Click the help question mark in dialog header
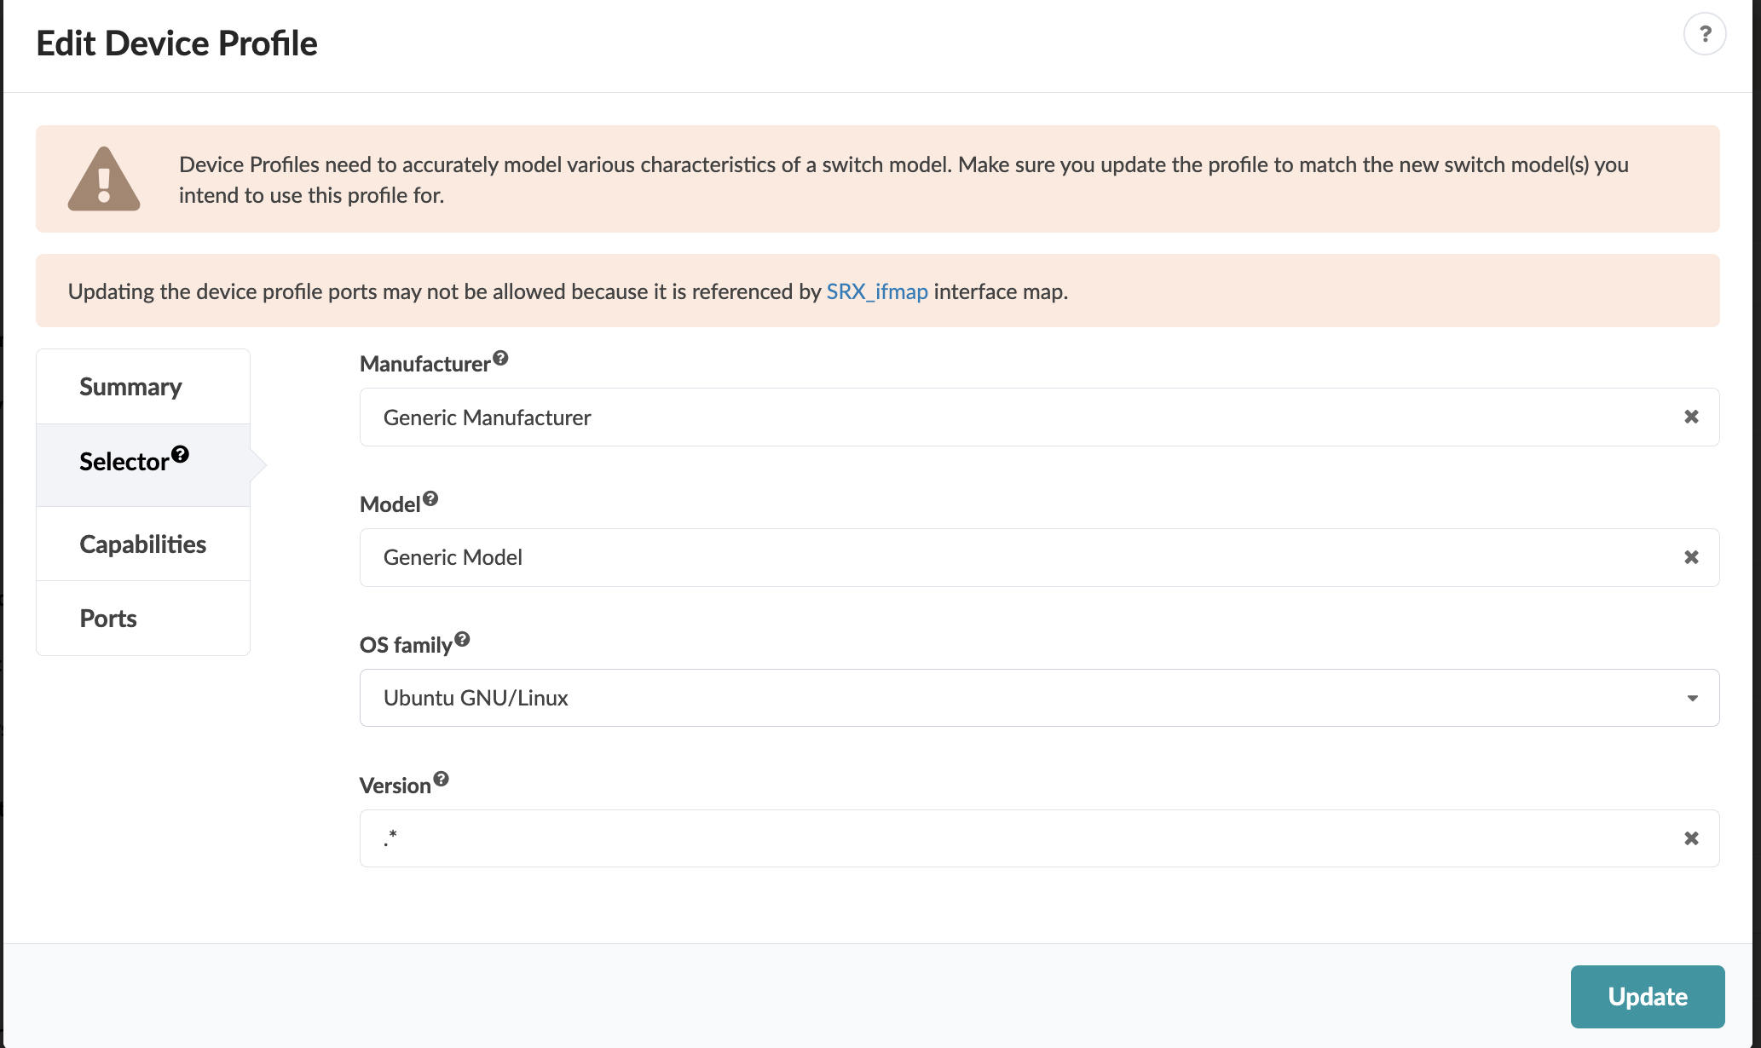1761x1048 pixels. (1704, 34)
